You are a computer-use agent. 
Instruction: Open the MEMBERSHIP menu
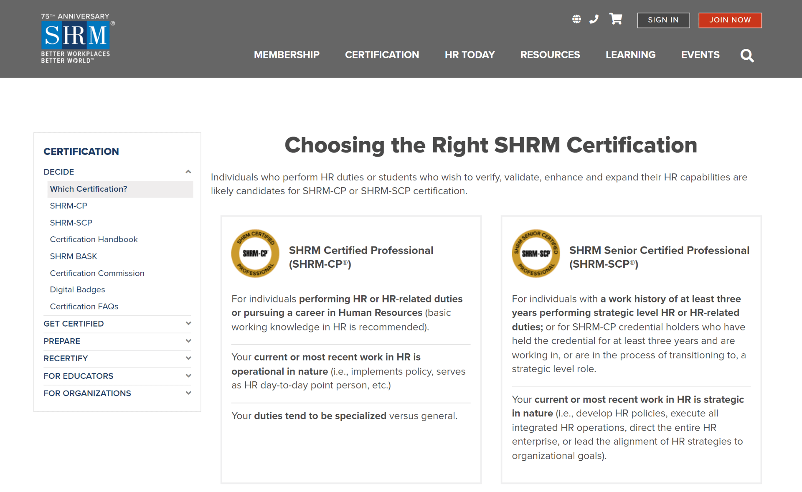pyautogui.click(x=287, y=55)
